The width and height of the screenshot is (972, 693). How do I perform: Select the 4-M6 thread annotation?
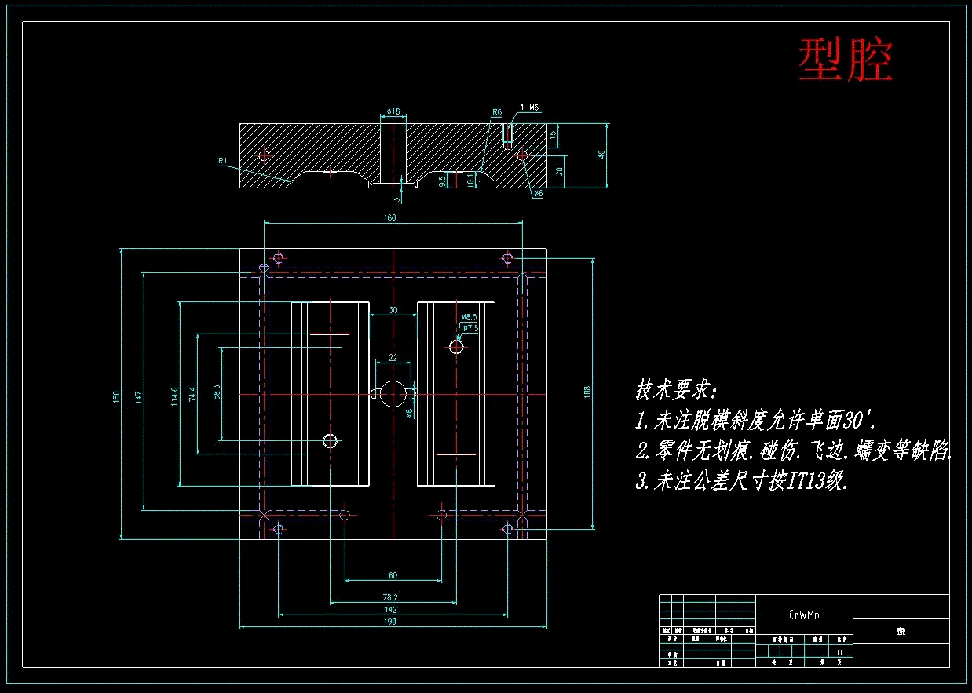coord(528,108)
